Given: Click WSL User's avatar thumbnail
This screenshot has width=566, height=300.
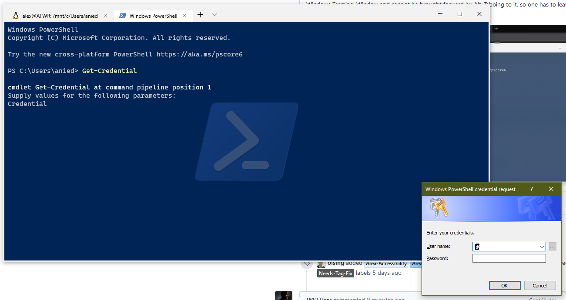Looking at the screenshot, I should [283, 295].
